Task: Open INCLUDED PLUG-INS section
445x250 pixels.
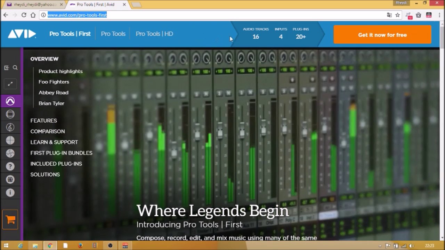Action: (56, 164)
